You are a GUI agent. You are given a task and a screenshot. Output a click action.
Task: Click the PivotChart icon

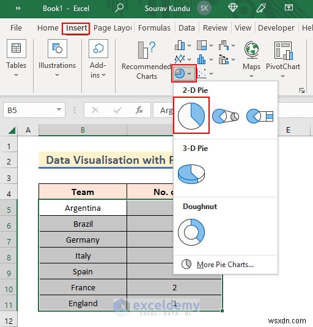[283, 51]
